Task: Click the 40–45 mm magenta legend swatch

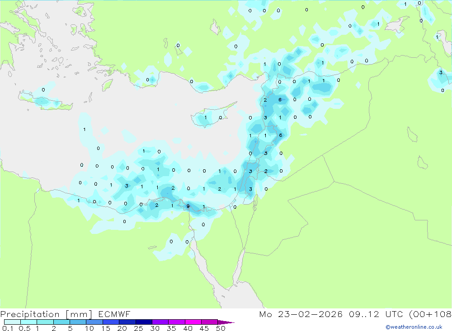Action: [x=193, y=322]
